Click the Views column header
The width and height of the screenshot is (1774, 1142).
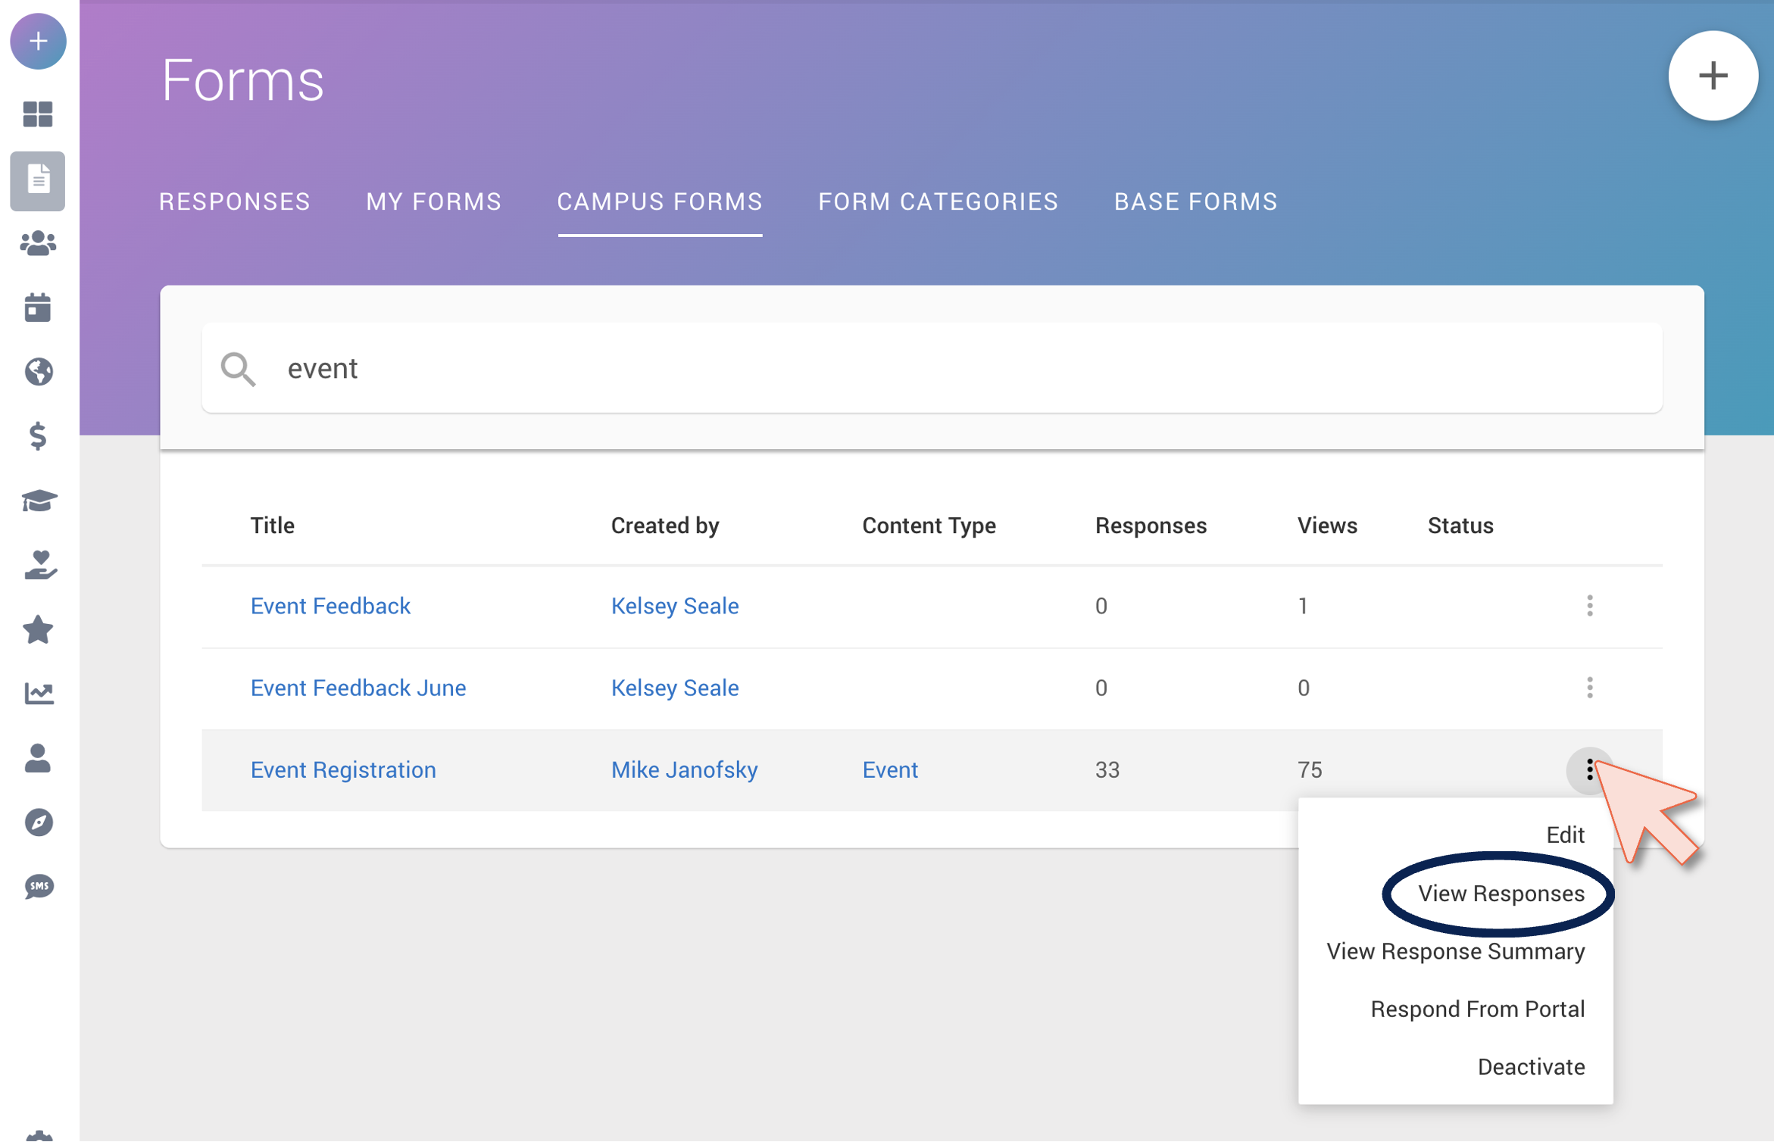tap(1326, 525)
